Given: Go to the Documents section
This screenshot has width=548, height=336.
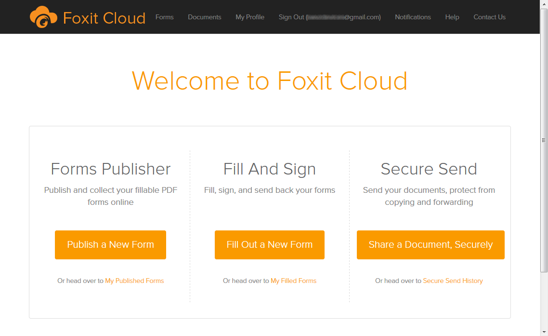Looking at the screenshot, I should (x=205, y=17).
